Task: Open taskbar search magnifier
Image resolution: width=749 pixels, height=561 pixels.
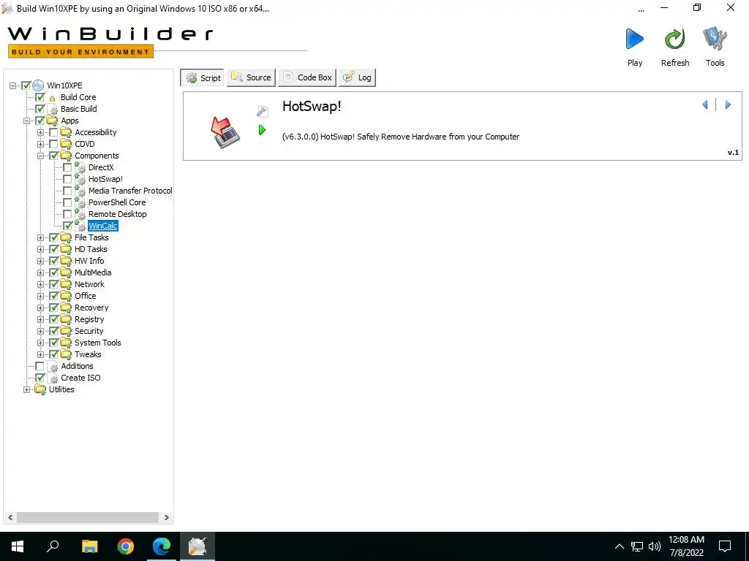Action: point(53,546)
